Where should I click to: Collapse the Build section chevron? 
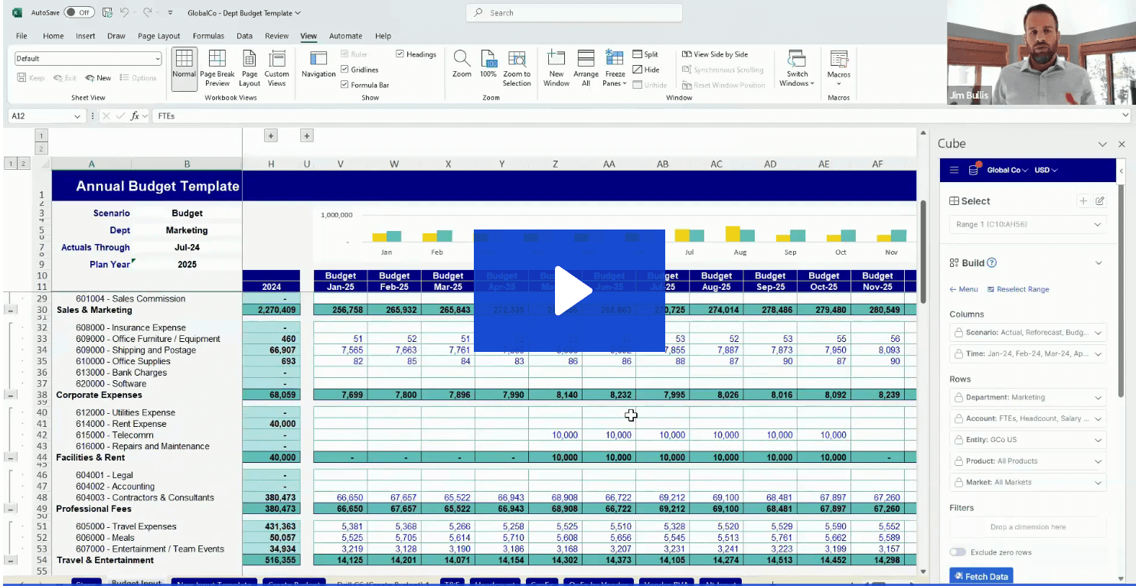coord(1099,262)
